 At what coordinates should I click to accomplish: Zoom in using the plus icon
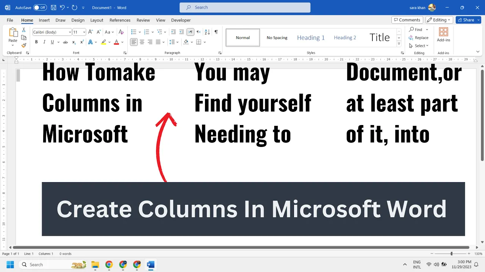coord(469,254)
